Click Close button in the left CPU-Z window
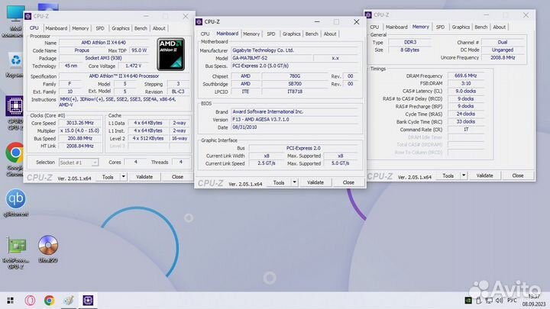The width and height of the screenshot is (550, 309). tap(177, 177)
